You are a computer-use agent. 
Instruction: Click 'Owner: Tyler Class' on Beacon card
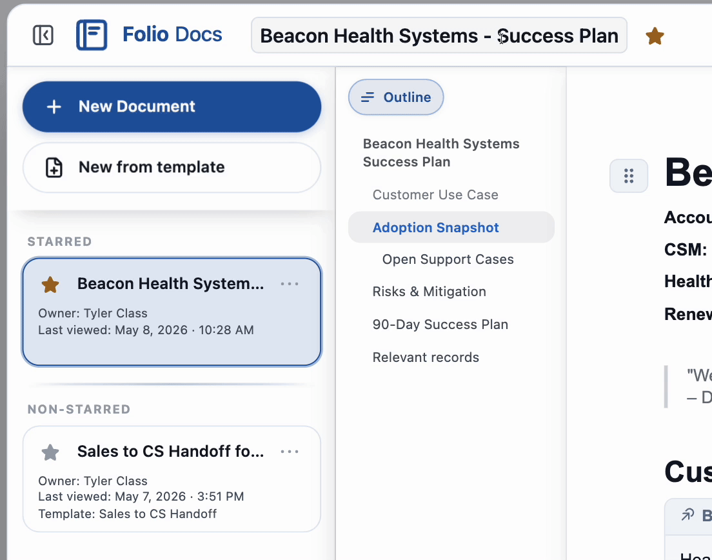(93, 314)
